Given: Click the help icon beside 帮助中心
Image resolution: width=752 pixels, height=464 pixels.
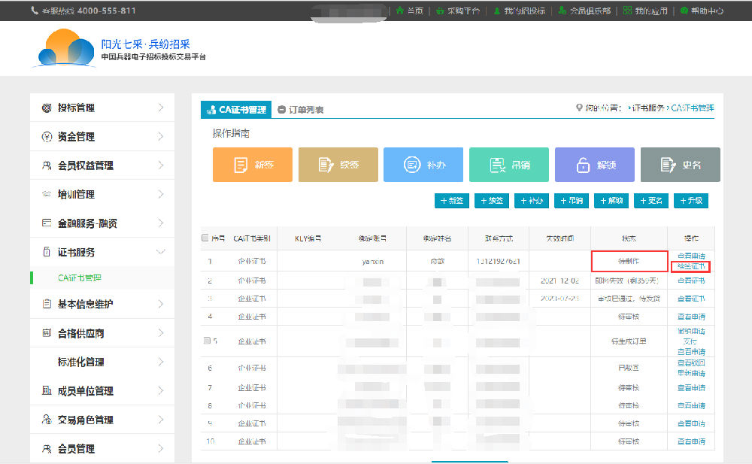Looking at the screenshot, I should [684, 11].
